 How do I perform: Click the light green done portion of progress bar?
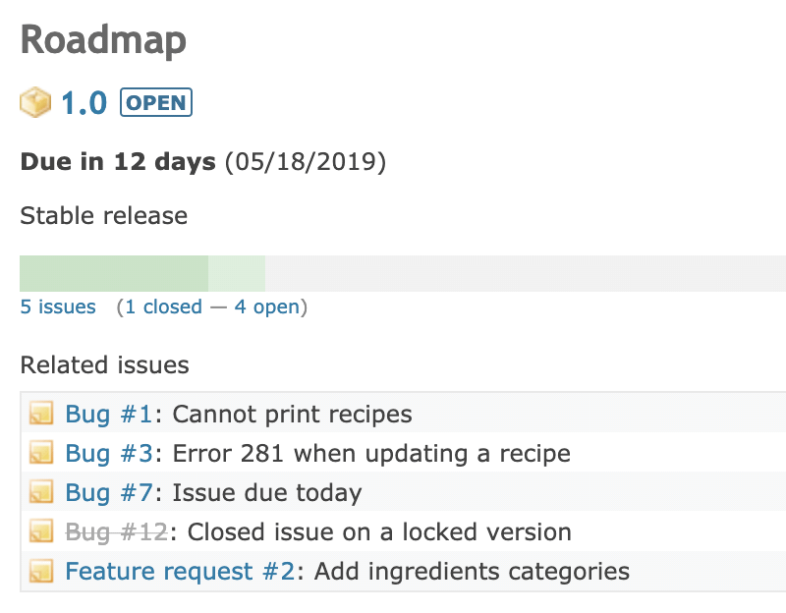tap(237, 274)
